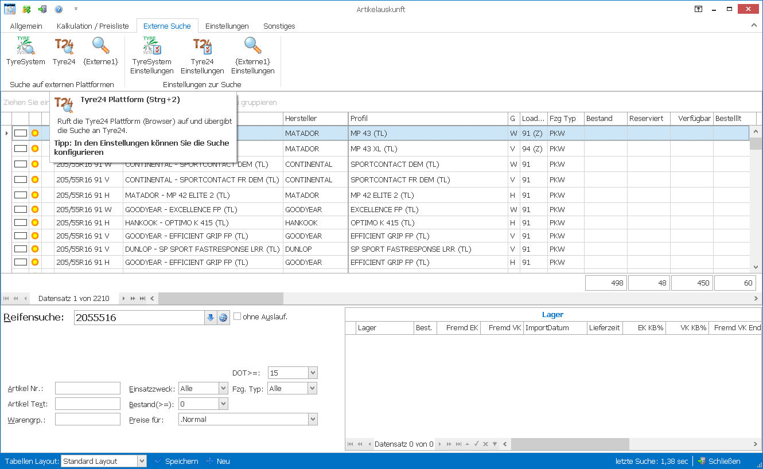Run tyre search with blue down-arrow button
This screenshot has width=763, height=469.
click(x=211, y=318)
